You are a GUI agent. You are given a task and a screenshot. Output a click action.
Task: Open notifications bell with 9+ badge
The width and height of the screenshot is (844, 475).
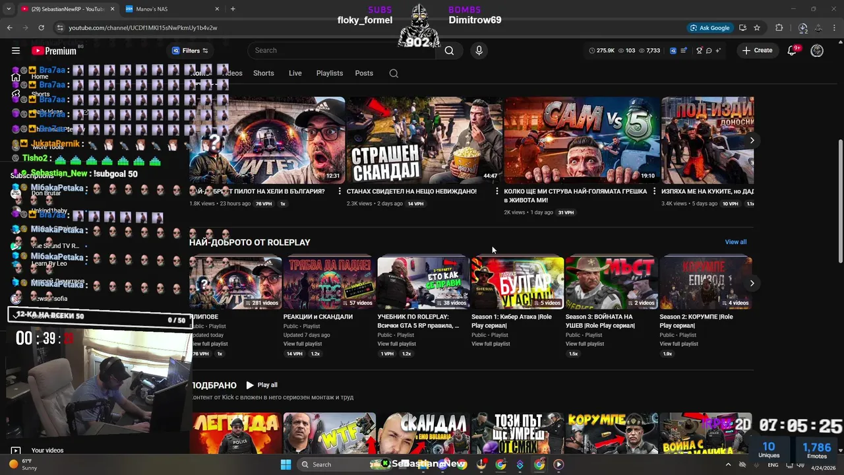pos(793,51)
